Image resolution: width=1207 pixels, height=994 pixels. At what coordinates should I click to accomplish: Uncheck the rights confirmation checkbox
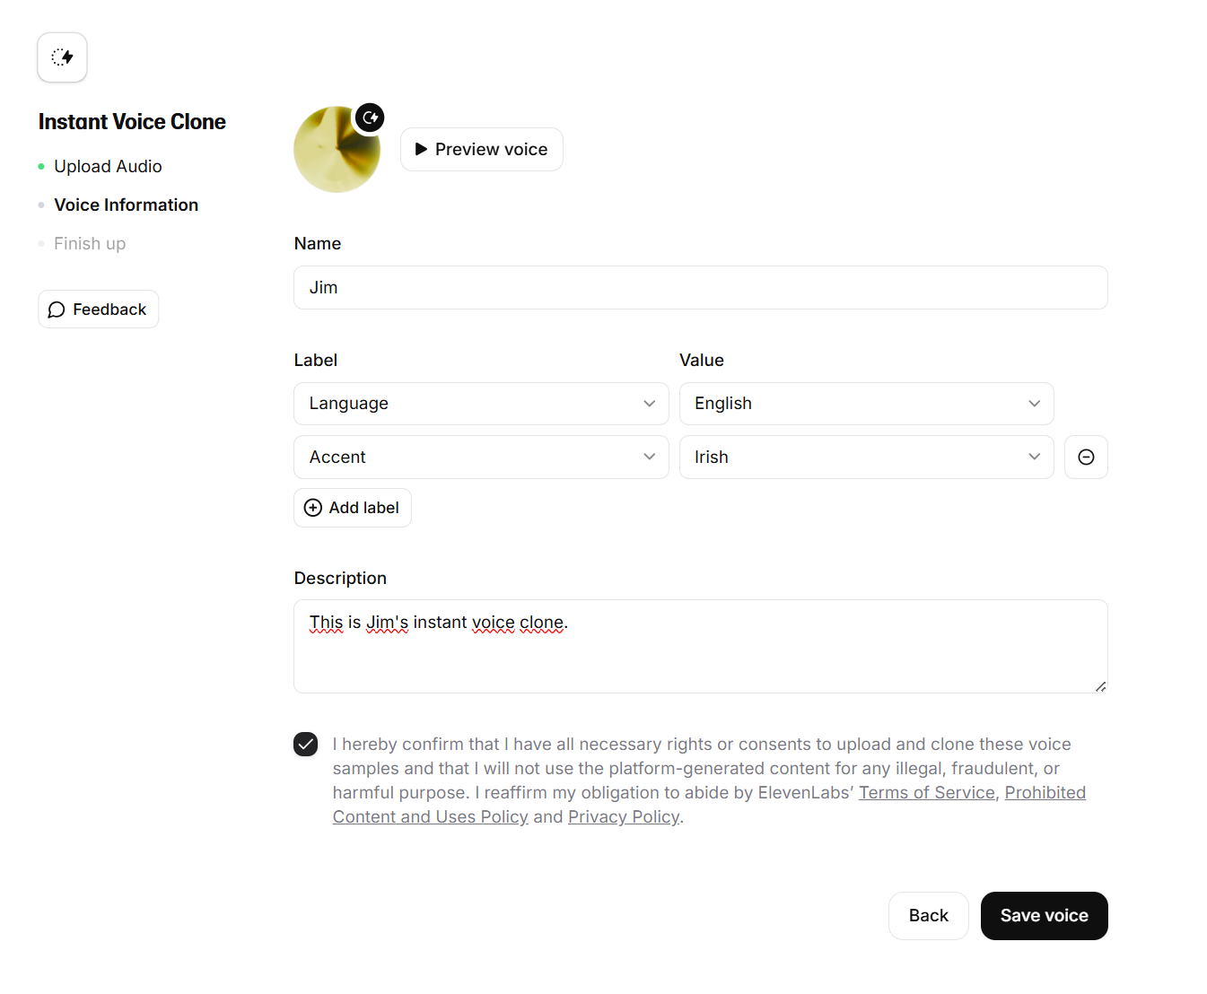pyautogui.click(x=306, y=744)
